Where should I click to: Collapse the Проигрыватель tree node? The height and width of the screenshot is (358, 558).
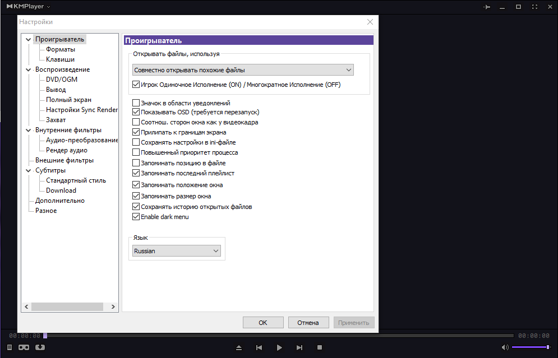click(x=28, y=39)
